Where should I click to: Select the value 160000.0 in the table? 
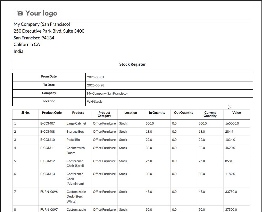tap(232, 123)
